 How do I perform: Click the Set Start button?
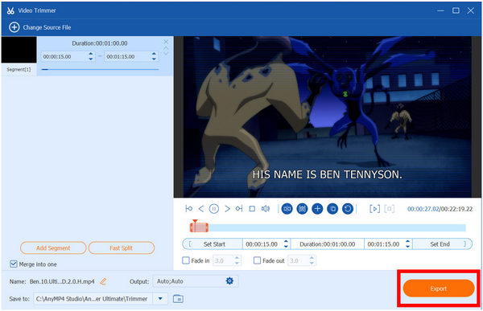pyautogui.click(x=213, y=244)
